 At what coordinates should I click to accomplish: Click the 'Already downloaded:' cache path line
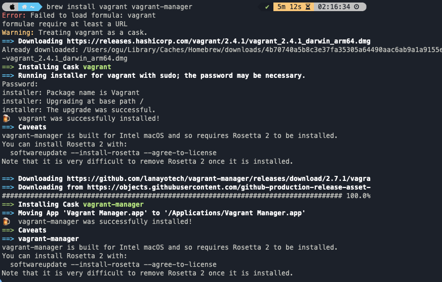pyautogui.click(x=222, y=50)
